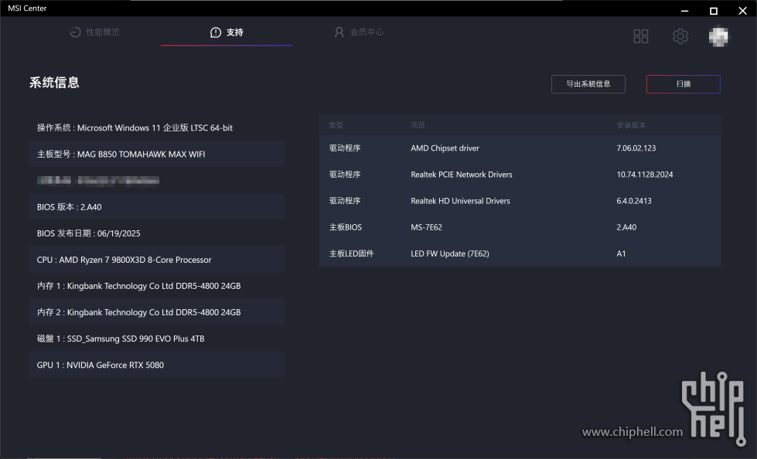The width and height of the screenshot is (757, 459).
Task: Select the MAG B850 TOMAHAWK MAX WIFI row
Action: point(157,154)
